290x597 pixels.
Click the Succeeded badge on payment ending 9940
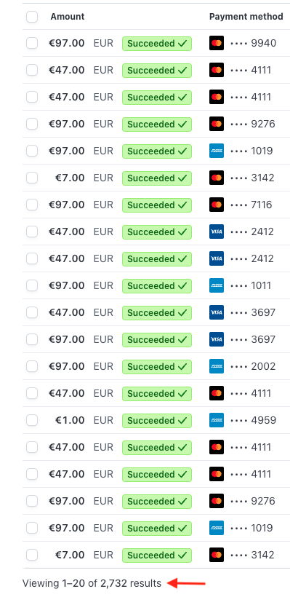(x=156, y=44)
